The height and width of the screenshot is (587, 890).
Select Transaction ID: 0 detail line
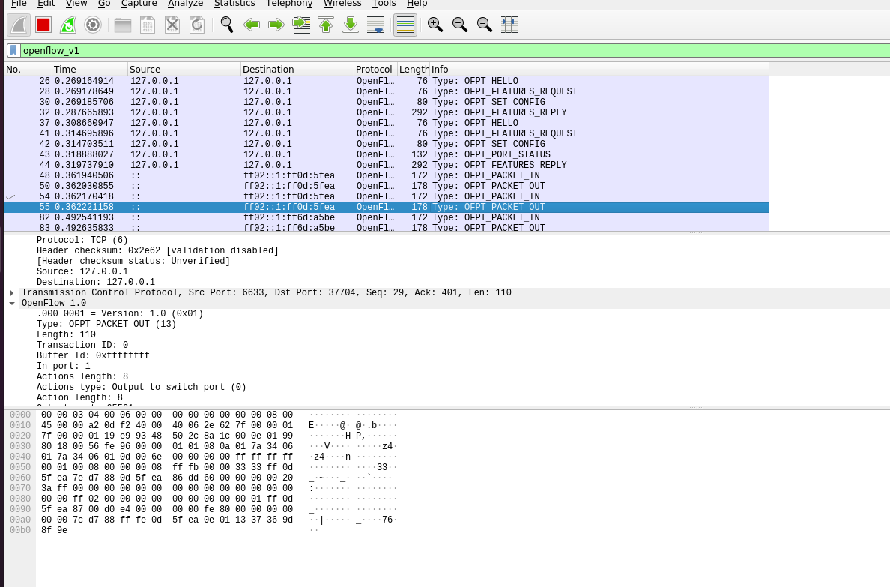[82, 345]
